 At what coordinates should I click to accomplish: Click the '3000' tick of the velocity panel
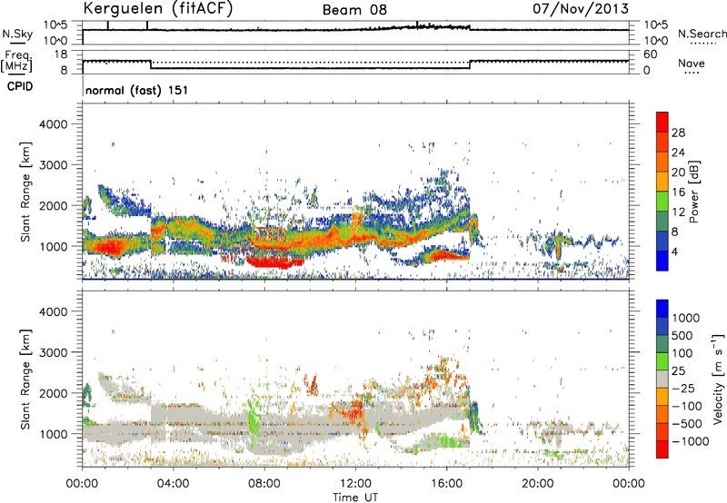[x=53, y=352]
